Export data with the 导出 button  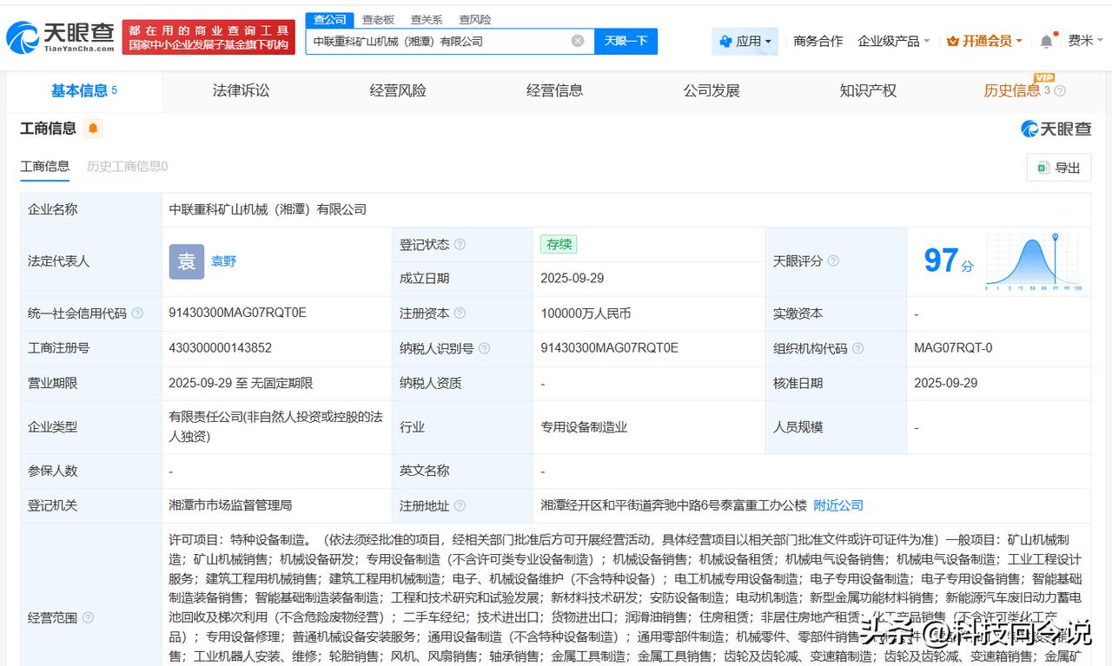pyautogui.click(x=1059, y=168)
